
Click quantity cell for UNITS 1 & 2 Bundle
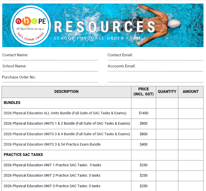click(167, 124)
